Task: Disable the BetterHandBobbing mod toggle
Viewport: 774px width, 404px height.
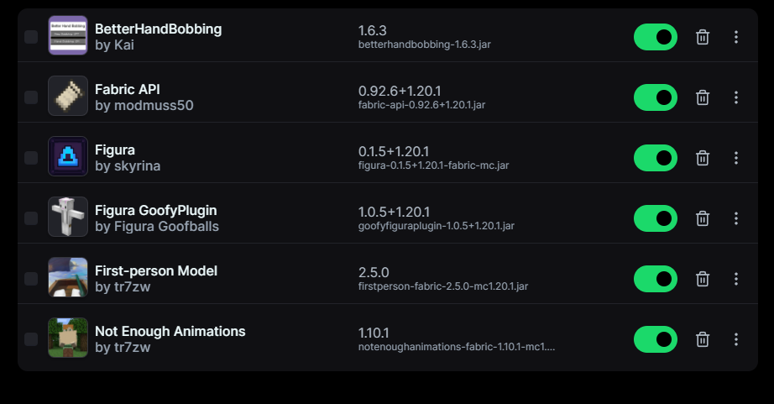Action: click(x=655, y=37)
